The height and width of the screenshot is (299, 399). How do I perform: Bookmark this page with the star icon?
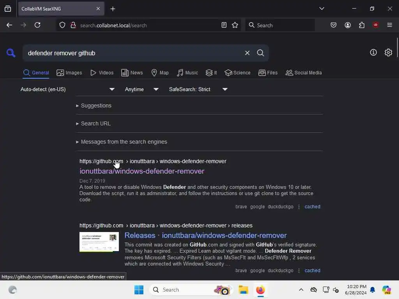pyautogui.click(x=235, y=25)
